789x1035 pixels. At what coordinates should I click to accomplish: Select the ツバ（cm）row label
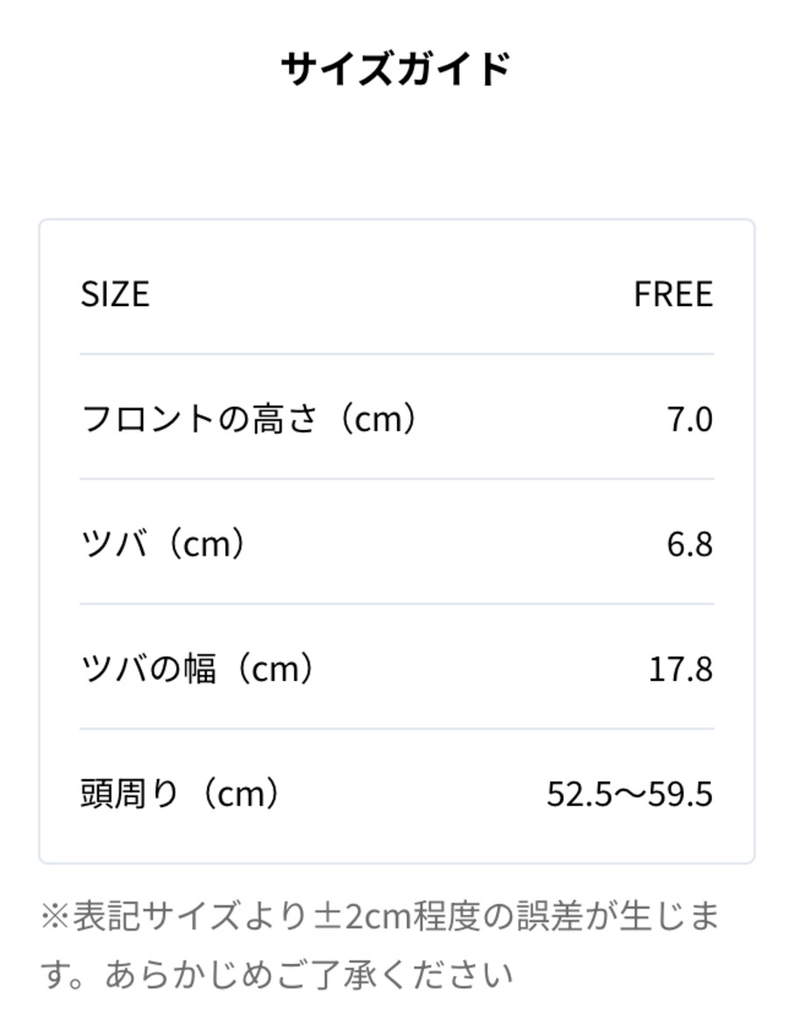(x=165, y=544)
